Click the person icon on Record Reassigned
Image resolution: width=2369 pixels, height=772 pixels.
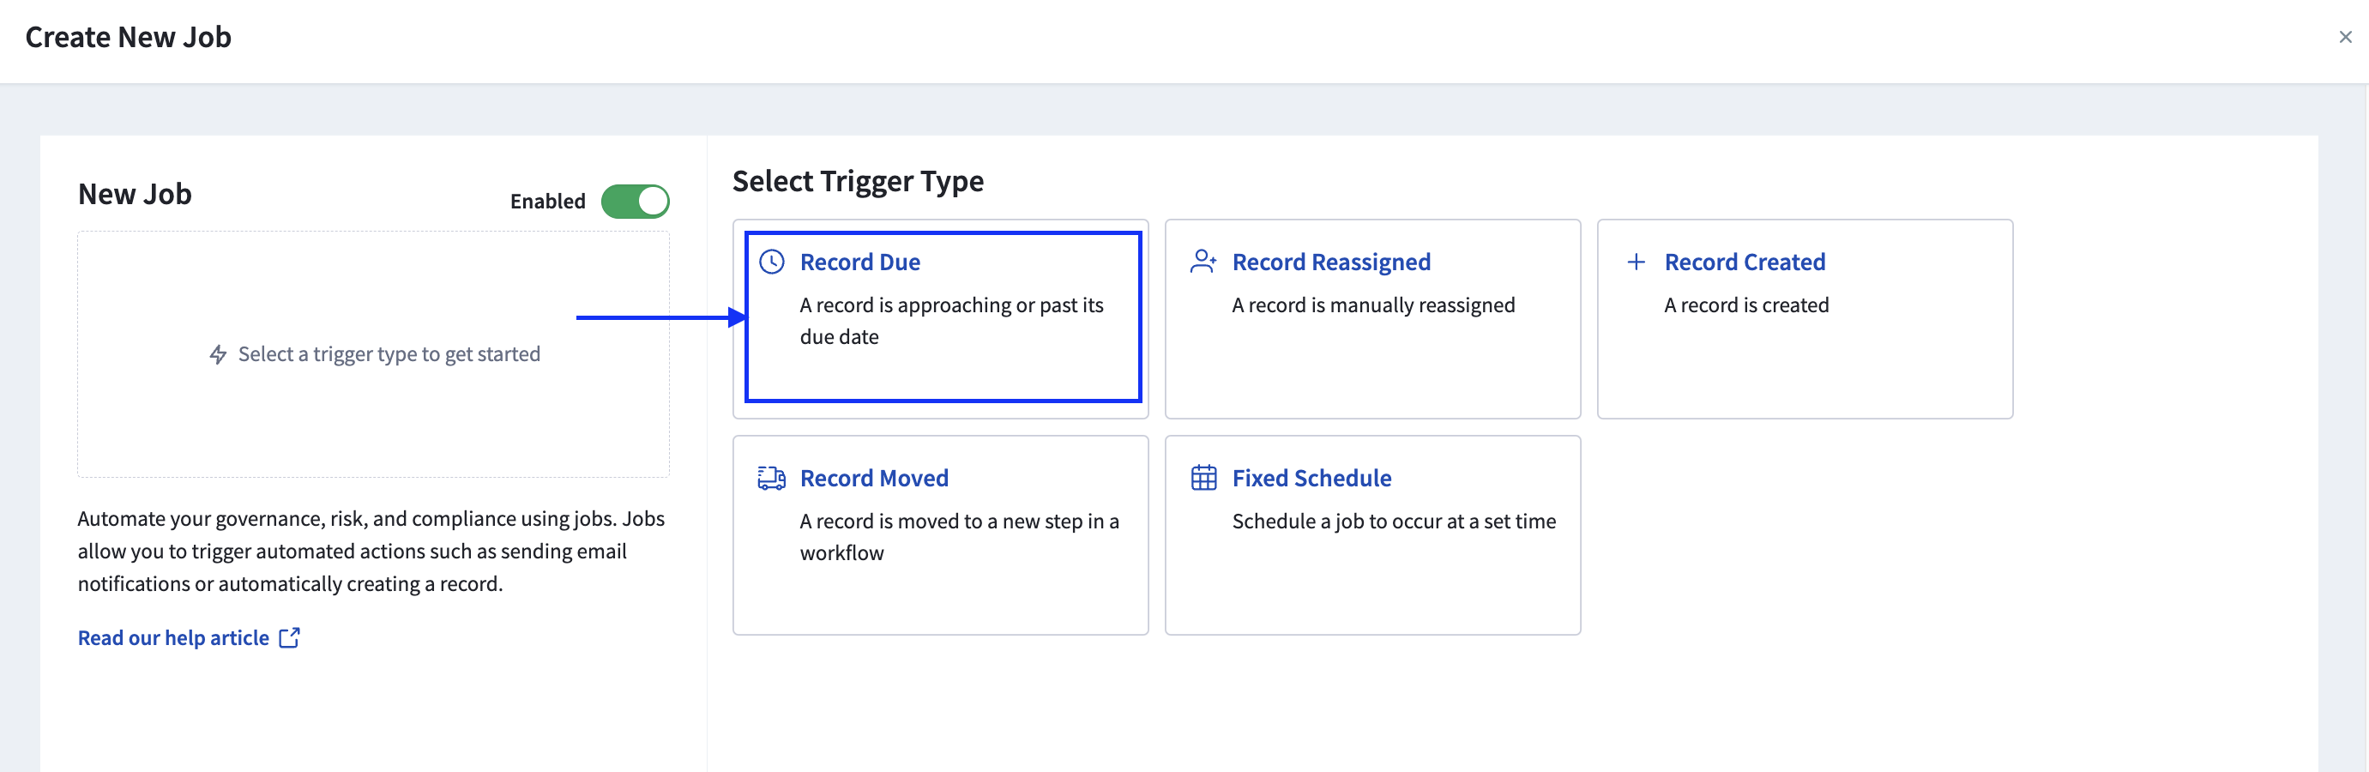[x=1203, y=262]
